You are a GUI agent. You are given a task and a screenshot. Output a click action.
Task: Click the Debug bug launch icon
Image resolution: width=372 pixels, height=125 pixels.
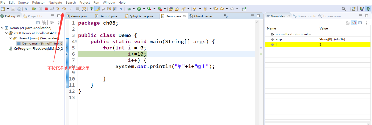tap(129, 9)
